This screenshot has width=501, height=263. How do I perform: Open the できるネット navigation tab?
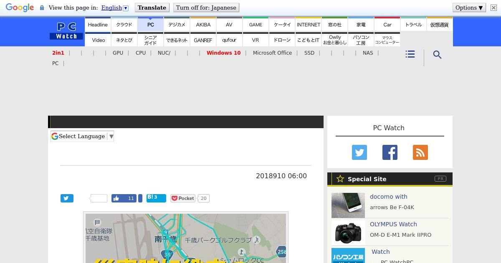[177, 40]
